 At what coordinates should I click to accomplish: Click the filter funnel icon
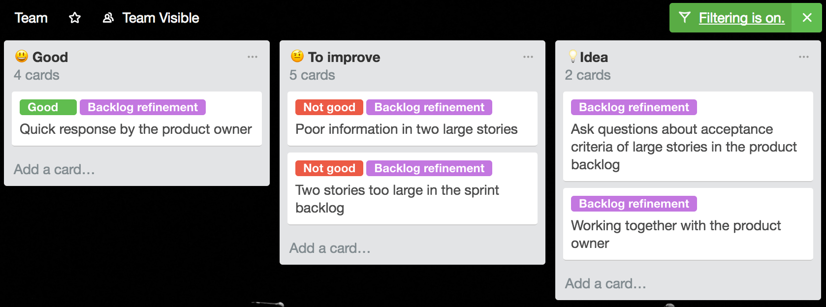tap(684, 18)
